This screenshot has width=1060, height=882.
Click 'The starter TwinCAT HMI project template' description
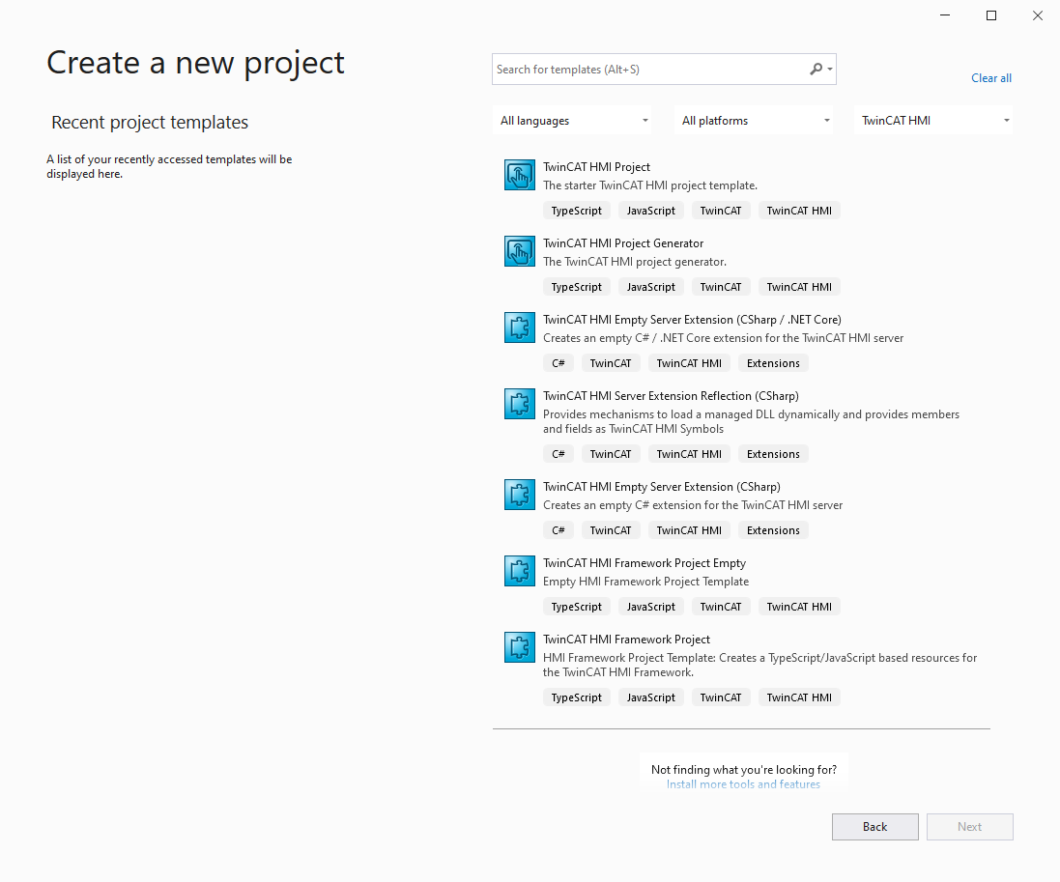(x=649, y=185)
